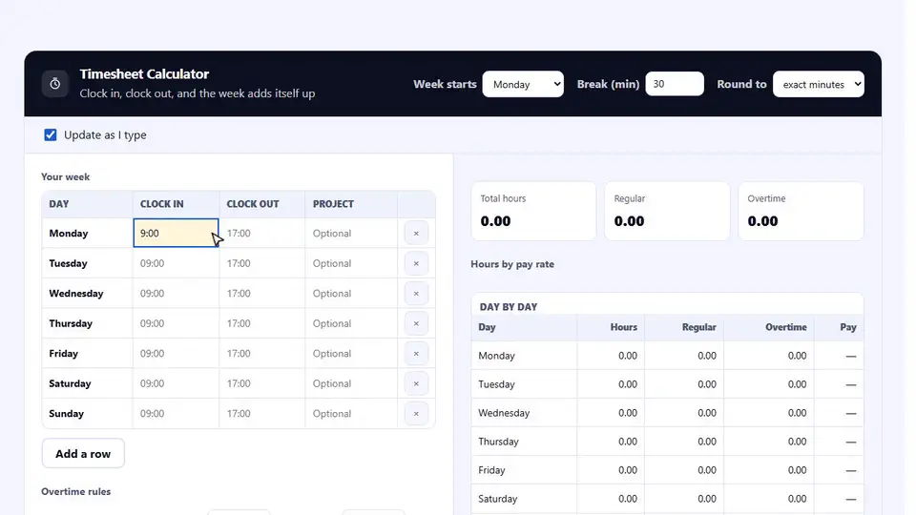Focus Saturday's project field
The width and height of the screenshot is (916, 515).
coord(351,383)
